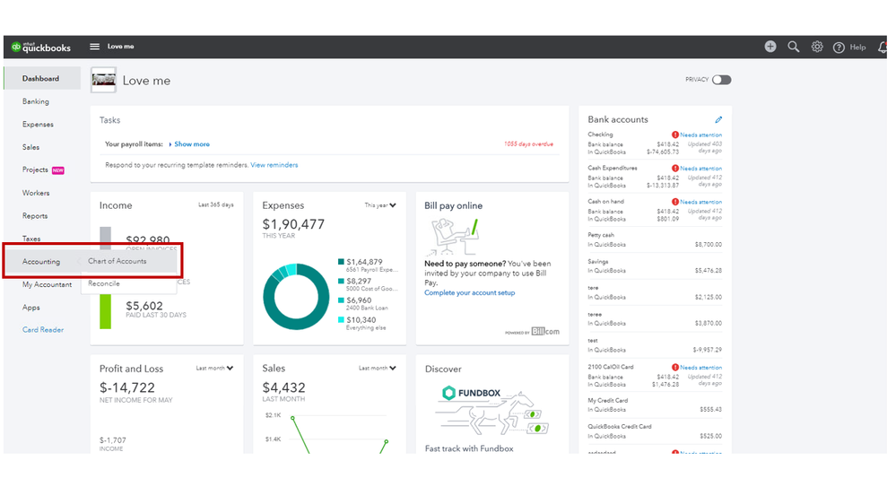Open the settings gear icon
The height and width of the screenshot is (504, 896).
tap(817, 47)
